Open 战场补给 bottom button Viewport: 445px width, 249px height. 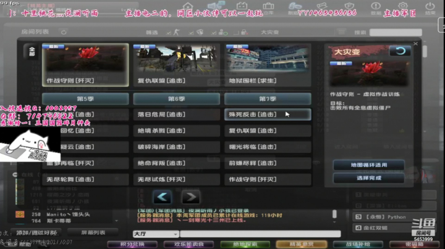[358, 244]
